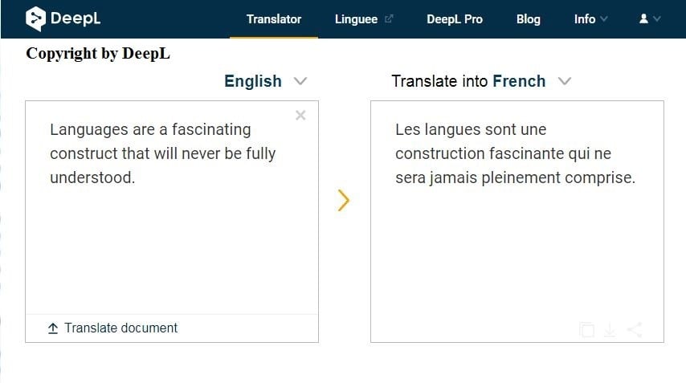Click the external link icon beside Linguee
This screenshot has height=383, width=686.
click(x=390, y=19)
